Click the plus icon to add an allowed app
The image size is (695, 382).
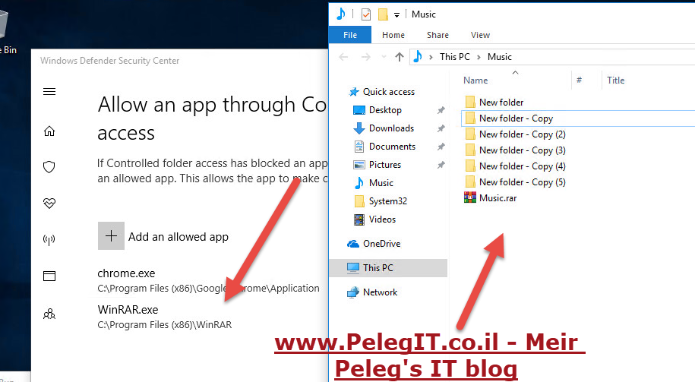point(111,235)
